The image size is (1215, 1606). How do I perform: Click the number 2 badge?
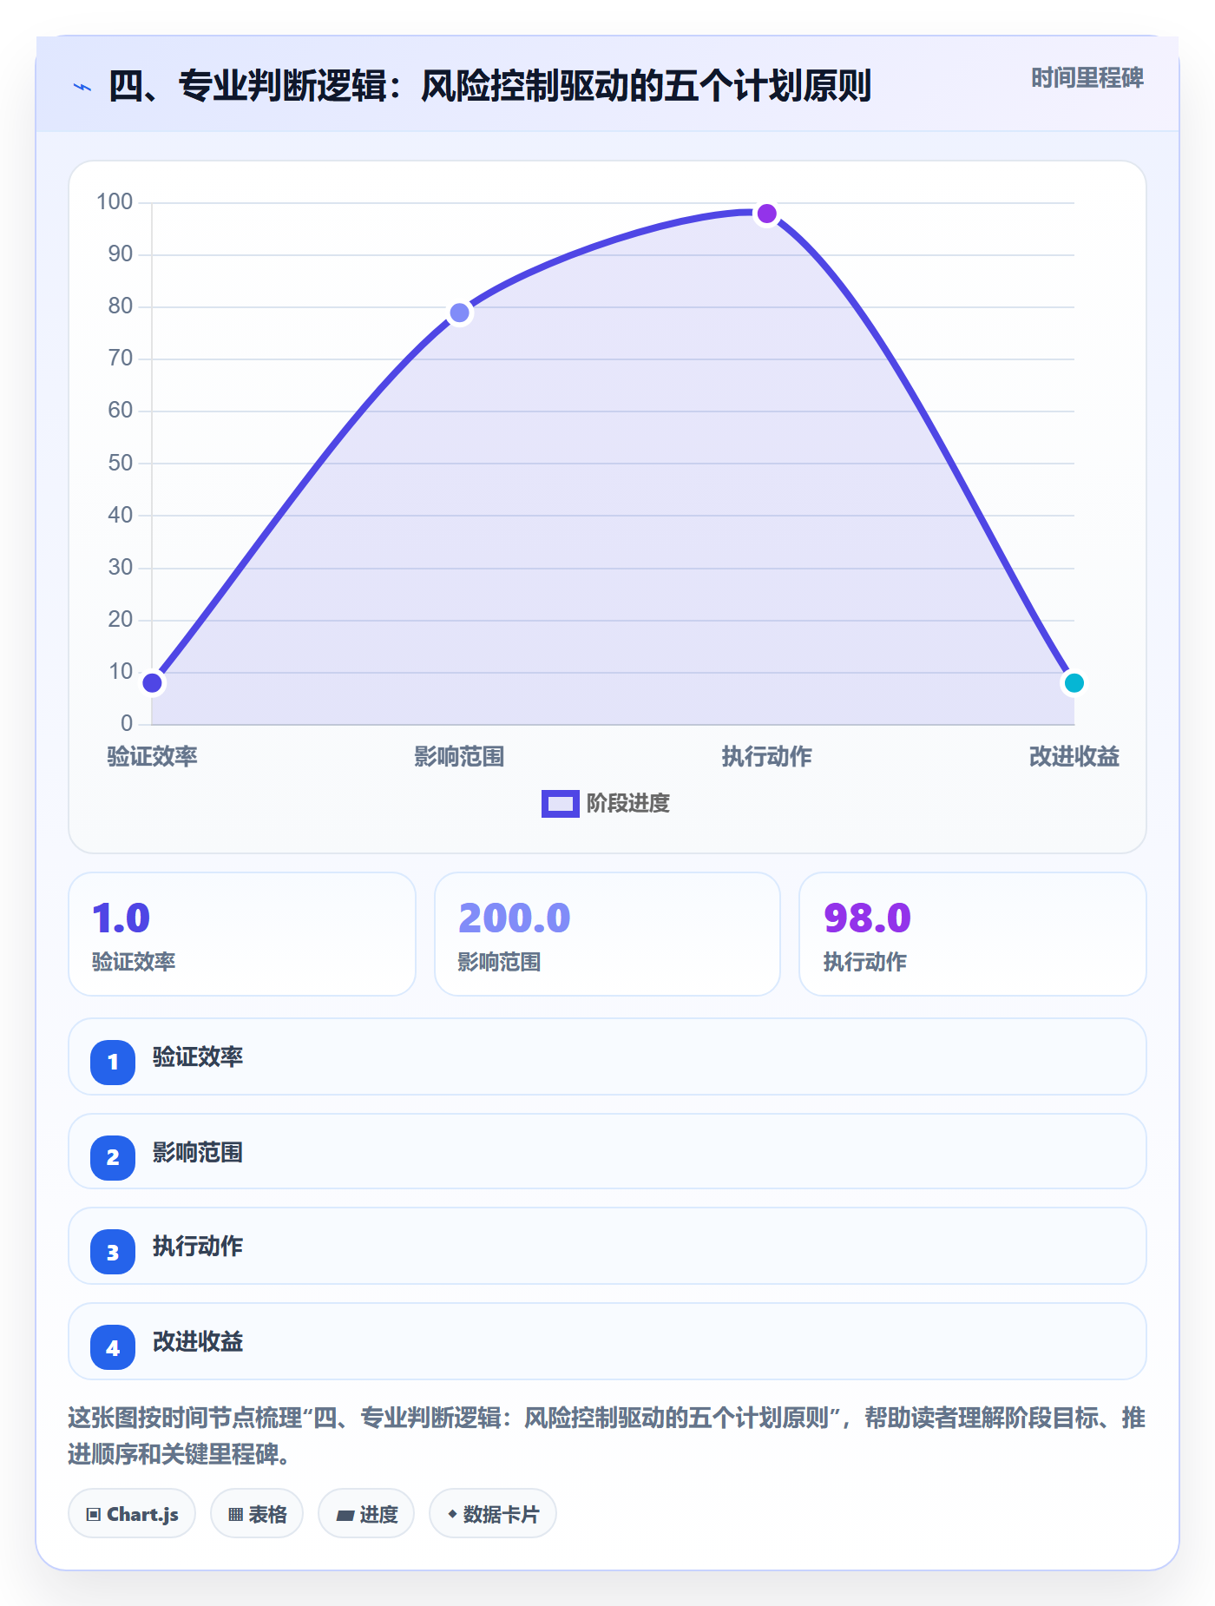click(113, 1157)
